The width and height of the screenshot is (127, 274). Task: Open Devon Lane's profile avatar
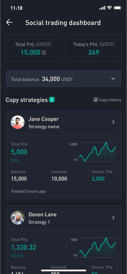click(18, 218)
